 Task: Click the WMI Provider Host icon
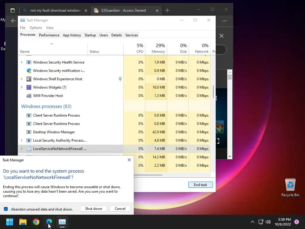pyautogui.click(x=29, y=96)
